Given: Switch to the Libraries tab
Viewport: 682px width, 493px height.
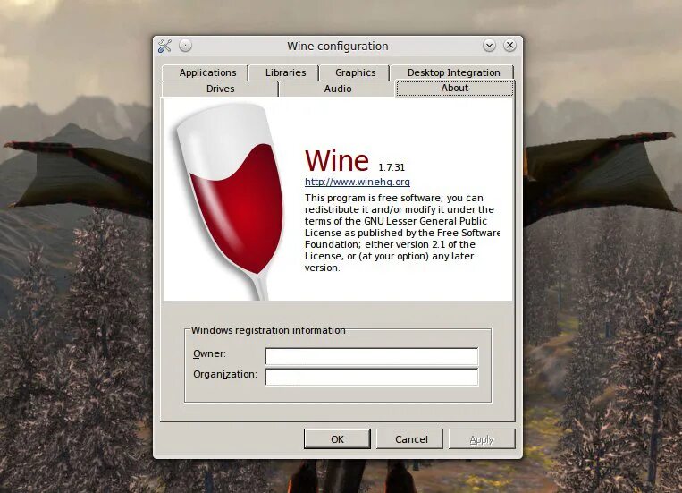Looking at the screenshot, I should pyautogui.click(x=285, y=72).
